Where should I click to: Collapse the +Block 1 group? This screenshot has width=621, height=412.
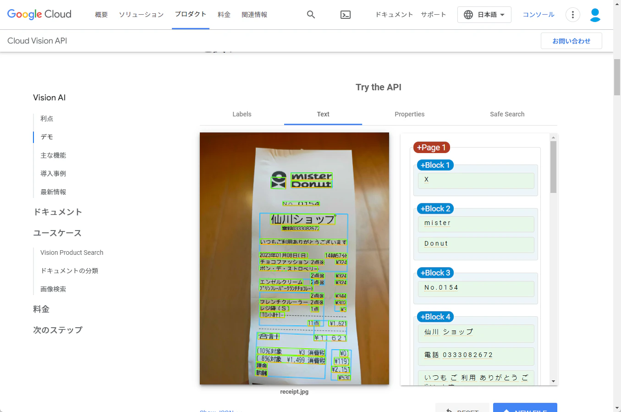[435, 165]
